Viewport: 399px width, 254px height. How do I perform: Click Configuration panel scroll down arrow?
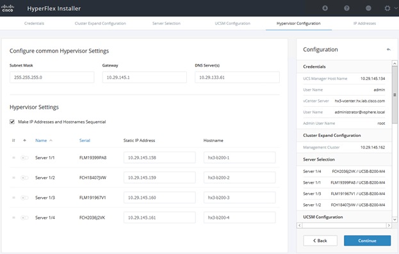point(395,219)
